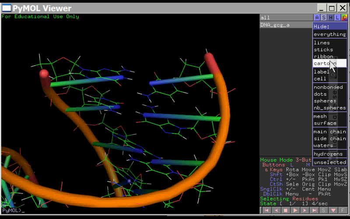Viewport: 350px width, 219px height.
Task: Open the H hide menu for all
Action: pyautogui.click(x=331, y=18)
